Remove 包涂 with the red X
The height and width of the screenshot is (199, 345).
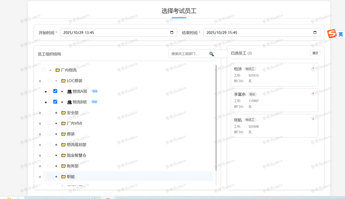pos(313,68)
